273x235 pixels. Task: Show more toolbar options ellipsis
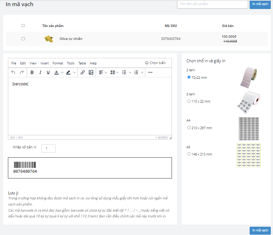(150, 72)
